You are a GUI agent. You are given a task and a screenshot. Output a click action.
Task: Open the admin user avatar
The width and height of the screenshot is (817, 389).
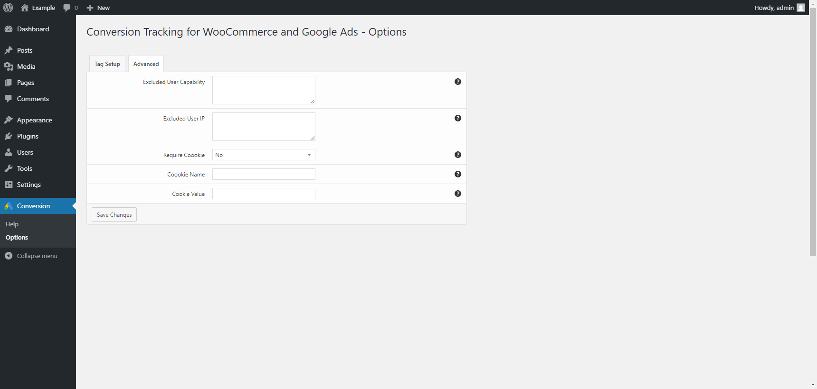(801, 8)
